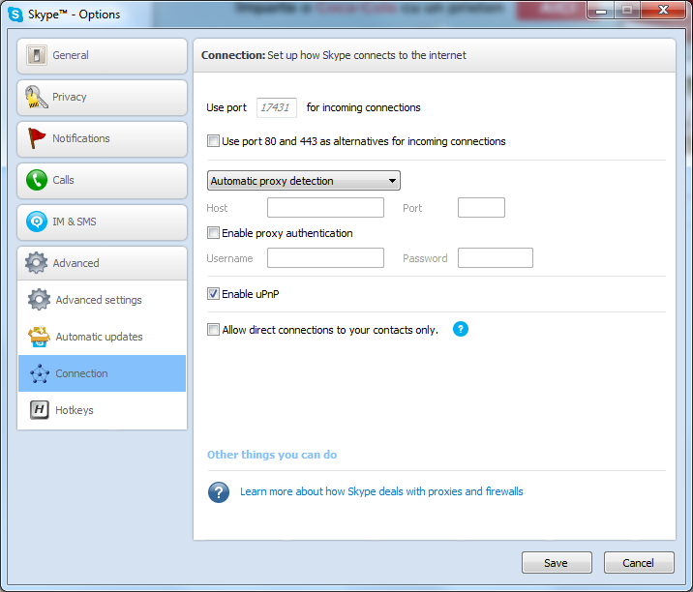This screenshot has height=592, width=693.
Task: Click the red flag Notifications icon
Action: coord(36,138)
